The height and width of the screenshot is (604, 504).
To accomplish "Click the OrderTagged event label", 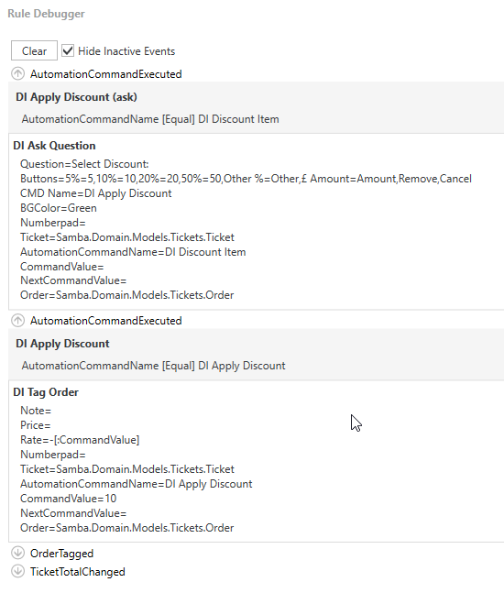I will [x=61, y=554].
